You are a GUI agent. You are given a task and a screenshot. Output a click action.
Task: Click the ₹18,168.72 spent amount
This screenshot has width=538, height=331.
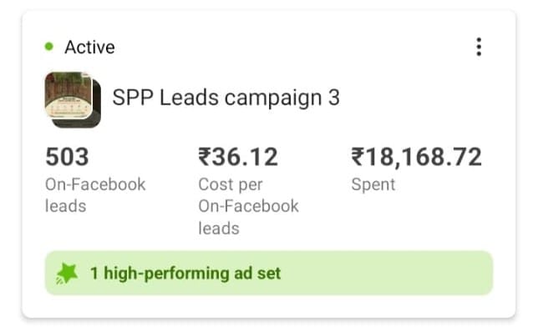pos(417,157)
